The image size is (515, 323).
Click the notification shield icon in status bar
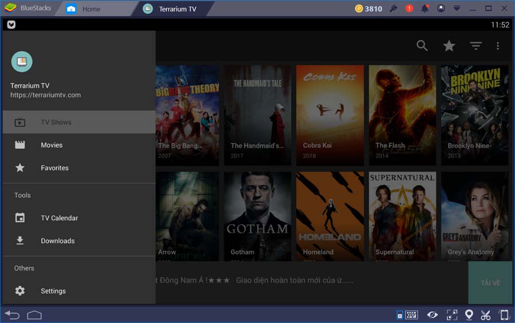coord(11,25)
